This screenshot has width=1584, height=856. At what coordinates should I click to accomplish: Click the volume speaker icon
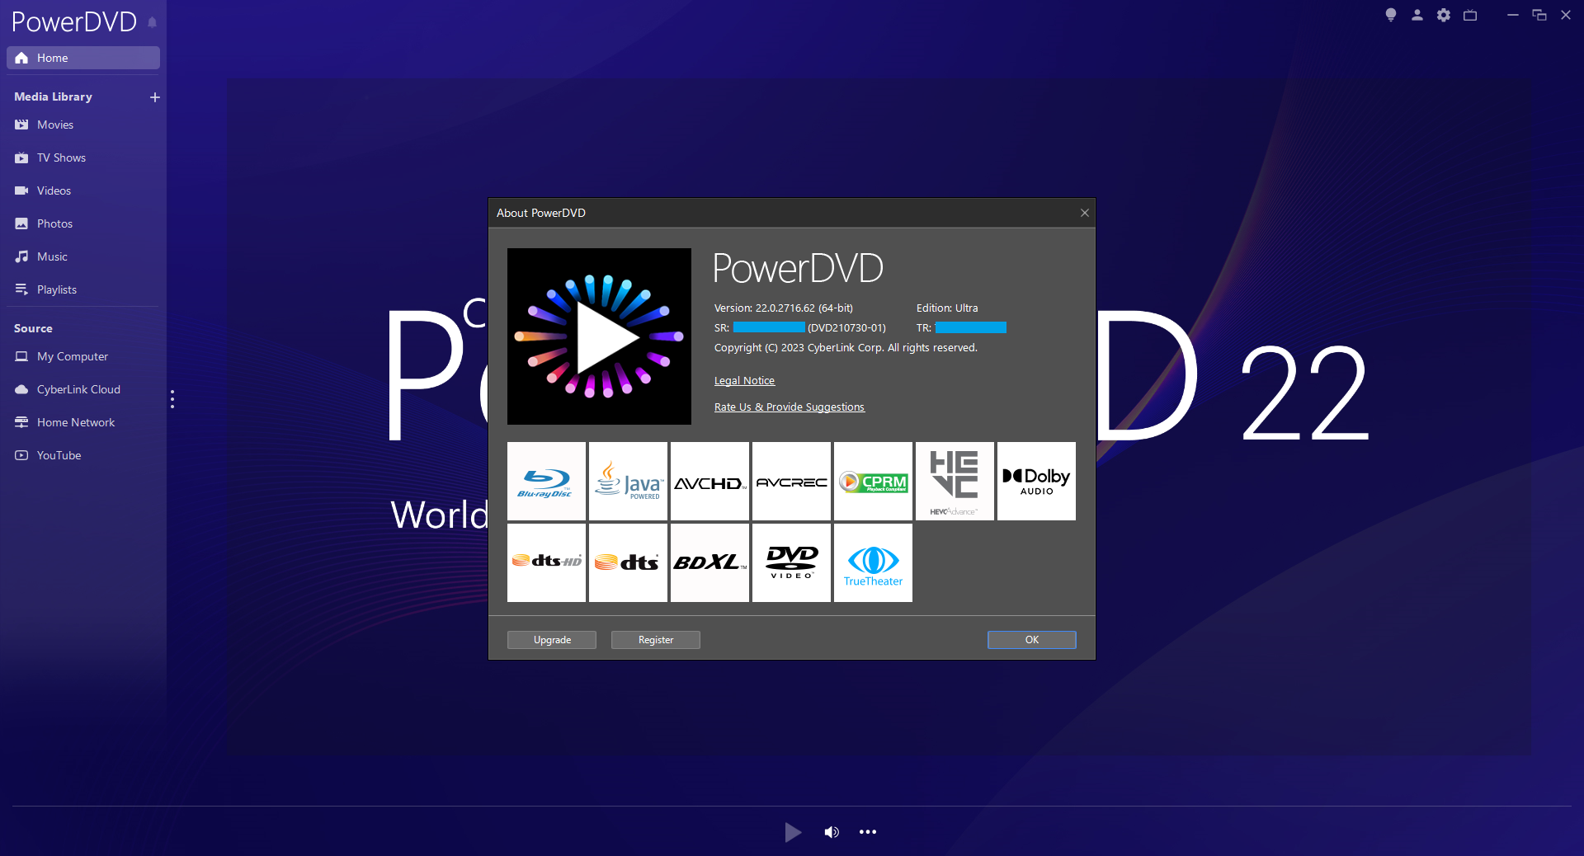pos(832,832)
